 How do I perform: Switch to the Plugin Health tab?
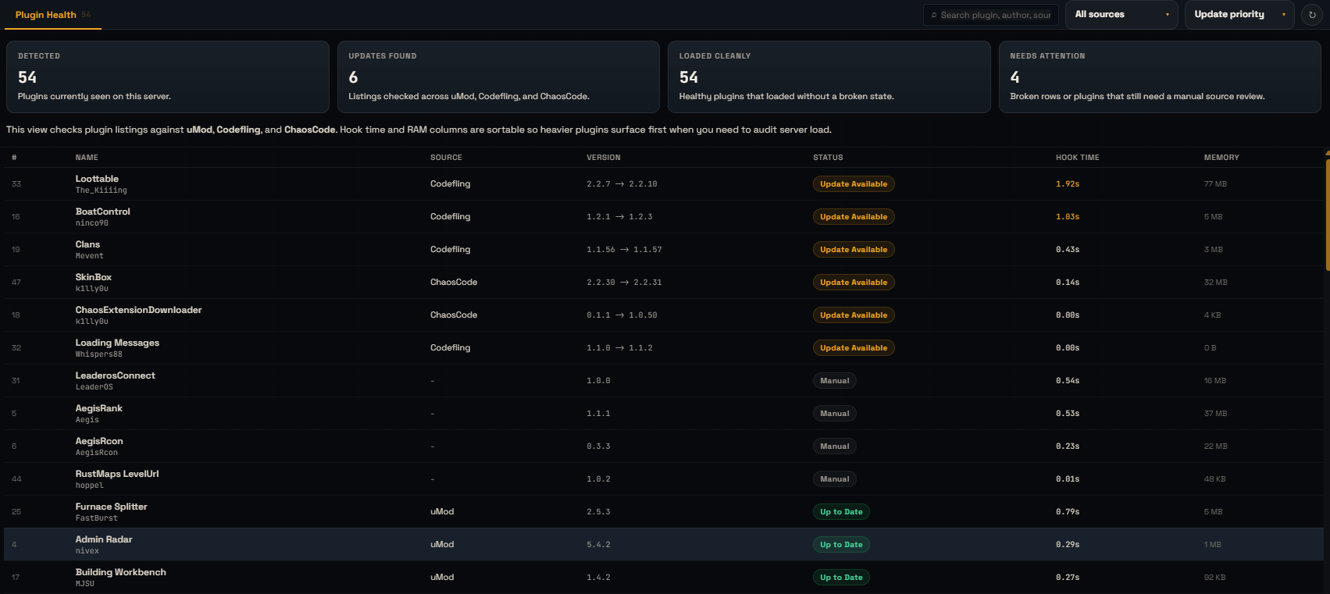[x=53, y=15]
